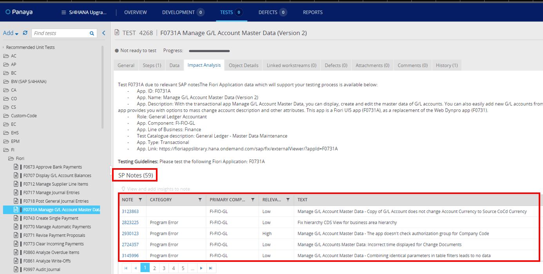Go to the previous page of notes
The image size is (543, 274).
click(x=136, y=268)
